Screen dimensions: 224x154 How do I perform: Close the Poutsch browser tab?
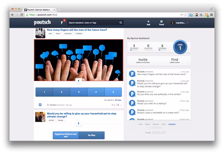(x=55, y=10)
